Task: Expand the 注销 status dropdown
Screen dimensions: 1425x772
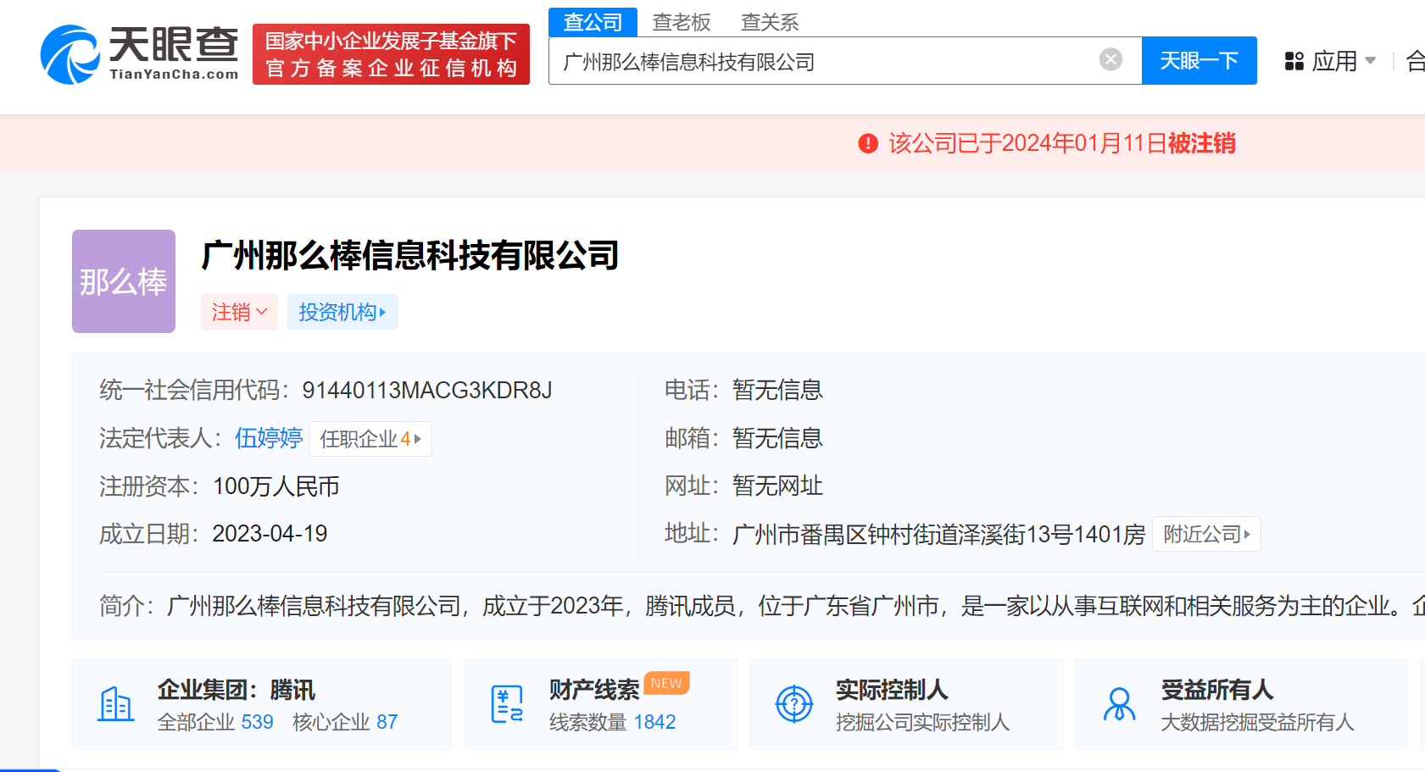Action: (x=239, y=312)
